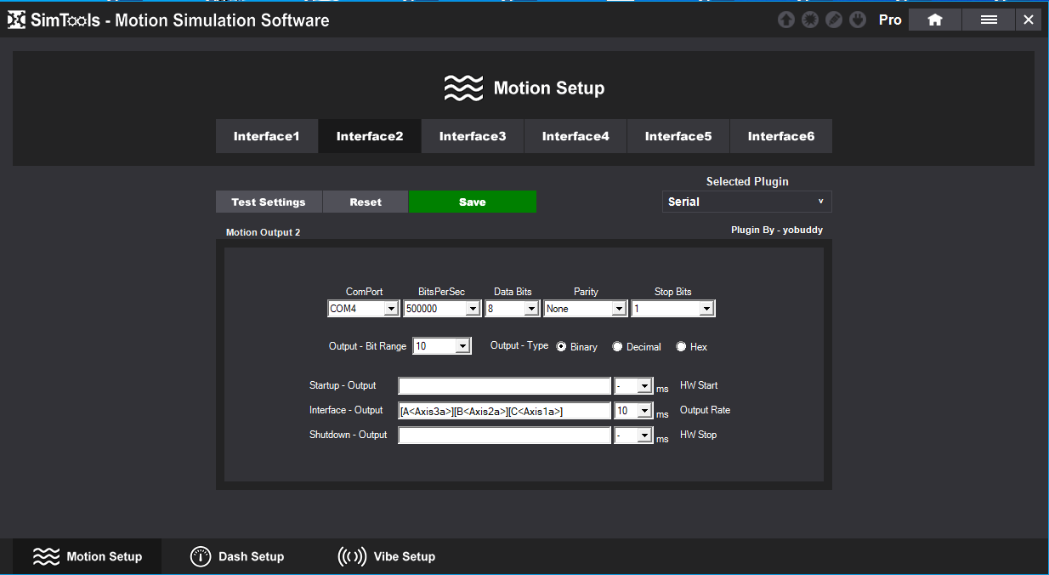The width and height of the screenshot is (1049, 575).
Task: Open the Output Rate ms dropdown
Action: 633,411
